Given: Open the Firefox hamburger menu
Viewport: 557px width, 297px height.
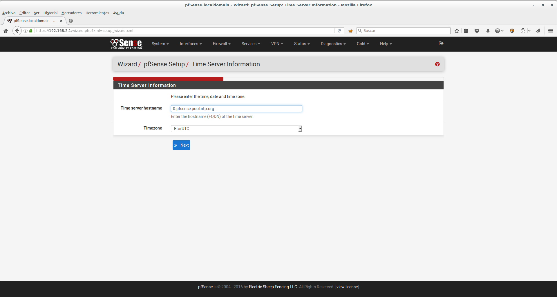Looking at the screenshot, I should point(550,31).
